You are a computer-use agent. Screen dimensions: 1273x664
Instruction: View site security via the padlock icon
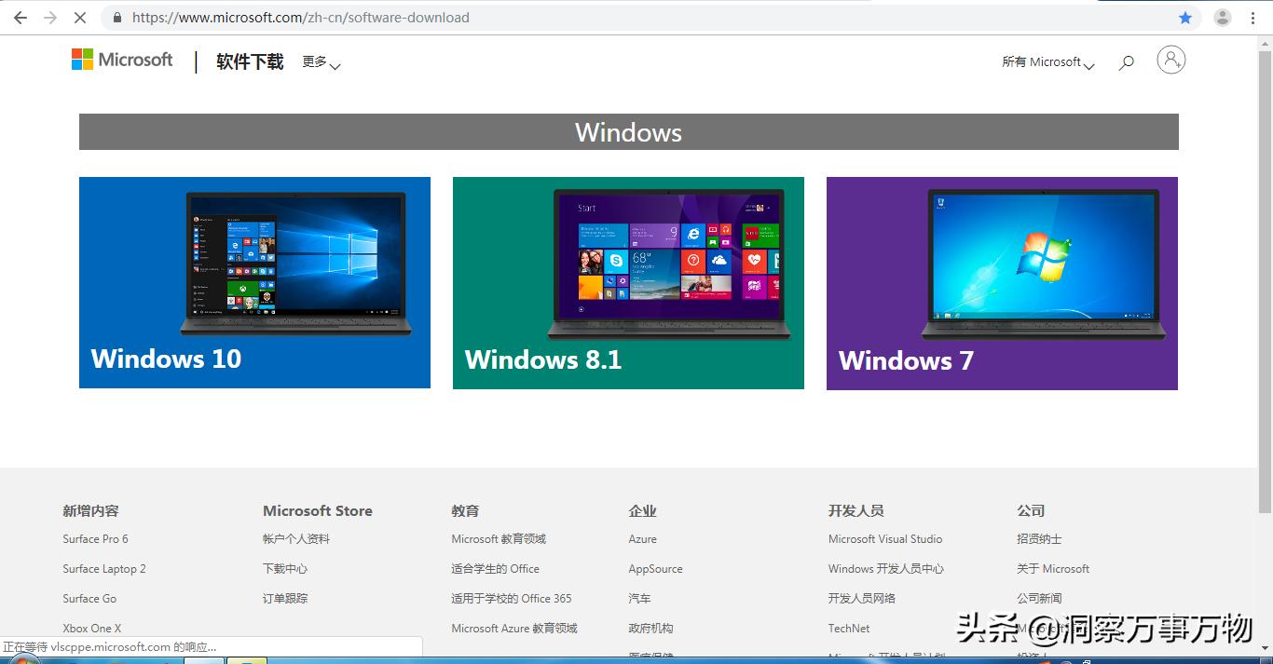coord(116,17)
